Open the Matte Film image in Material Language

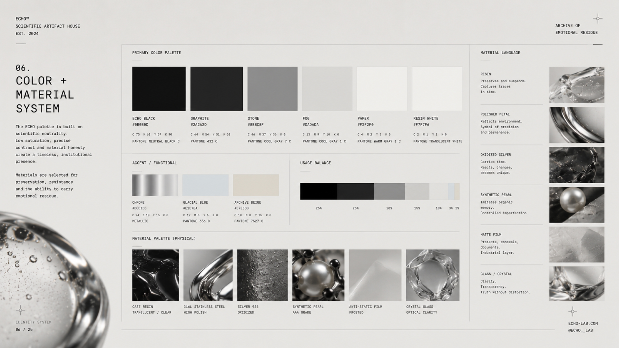[x=577, y=245]
